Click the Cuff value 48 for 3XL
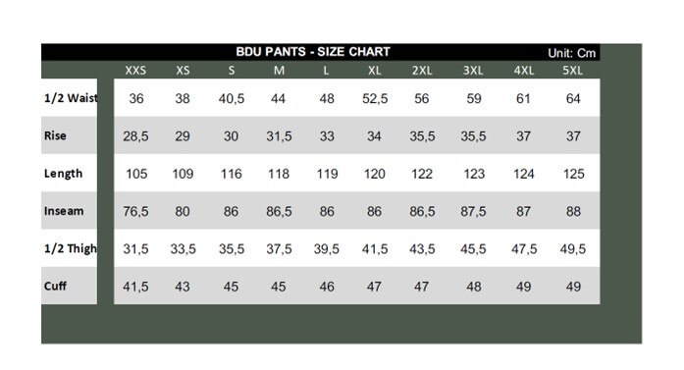 click(474, 287)
